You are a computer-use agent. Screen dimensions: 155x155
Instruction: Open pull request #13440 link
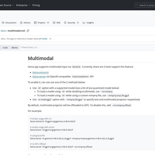tap(43, 39)
